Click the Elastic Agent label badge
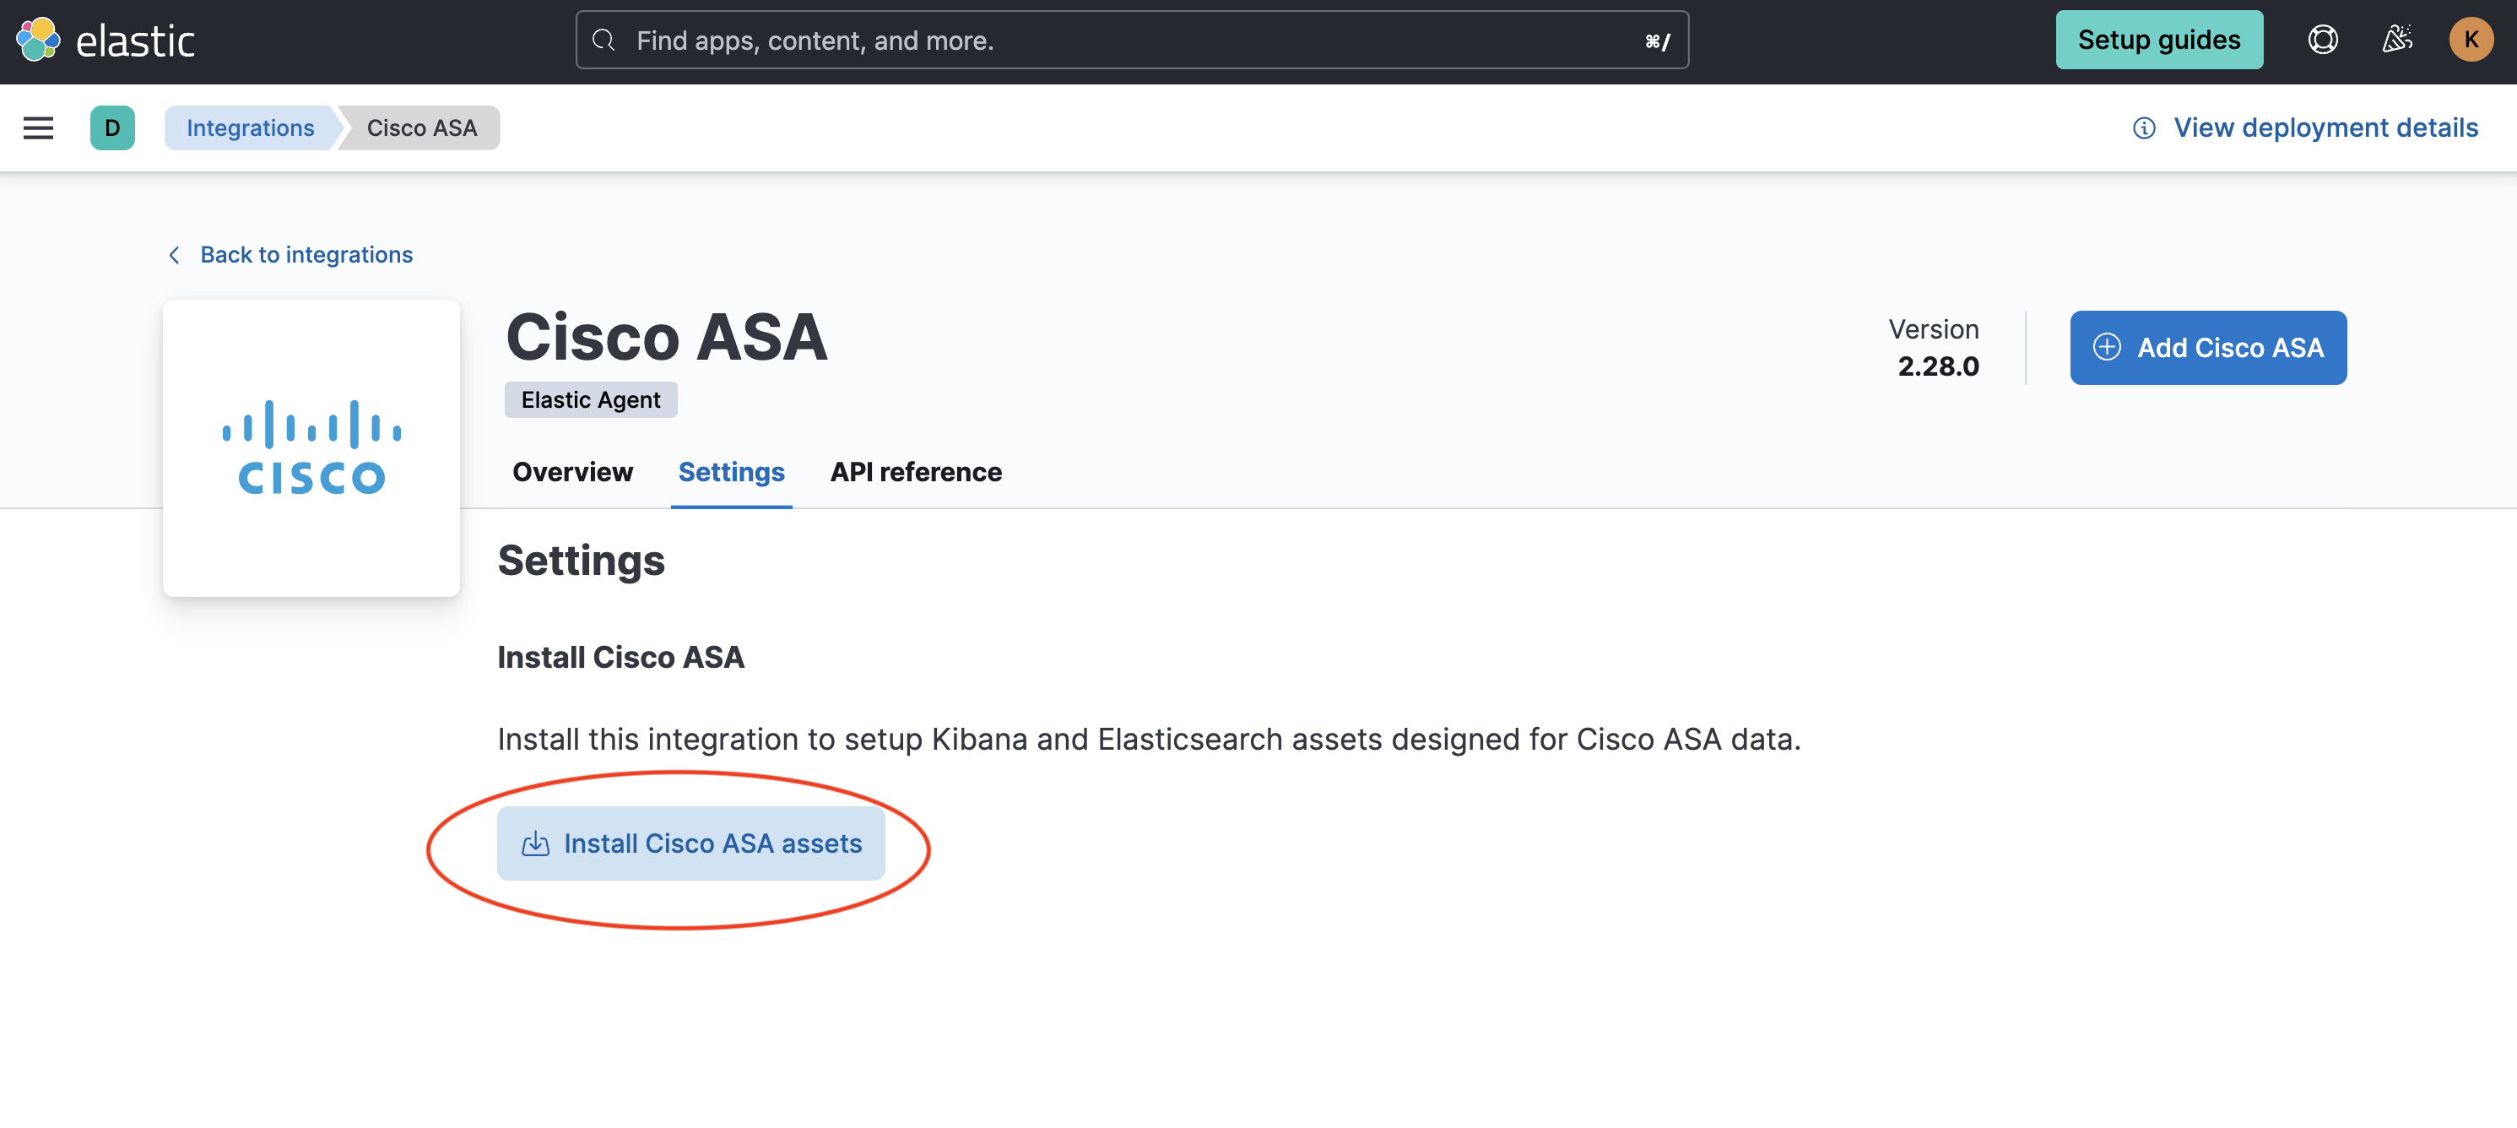Image resolution: width=2517 pixels, height=1128 pixels. pos(590,399)
